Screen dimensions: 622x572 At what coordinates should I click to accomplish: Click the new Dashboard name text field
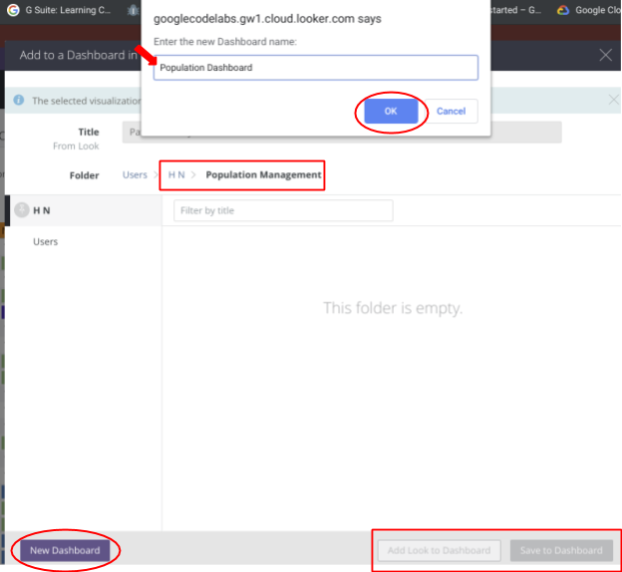point(315,68)
